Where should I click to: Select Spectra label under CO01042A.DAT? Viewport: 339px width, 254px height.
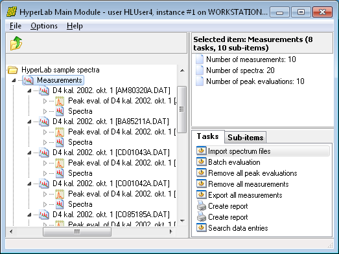point(80,204)
